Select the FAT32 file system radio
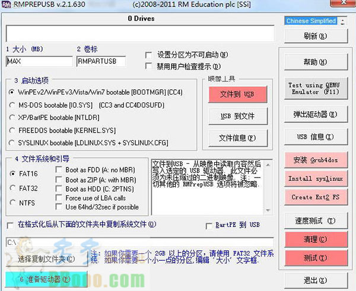Viewport: 356px width, 291px height. (13, 188)
